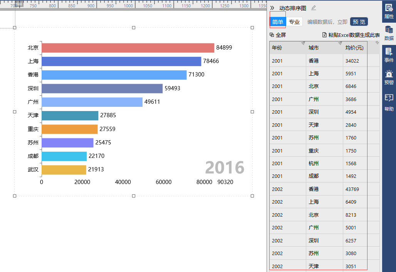396x272 pixels.
Task: Click the 重庆 orange bar in chart
Action: tap(70, 129)
